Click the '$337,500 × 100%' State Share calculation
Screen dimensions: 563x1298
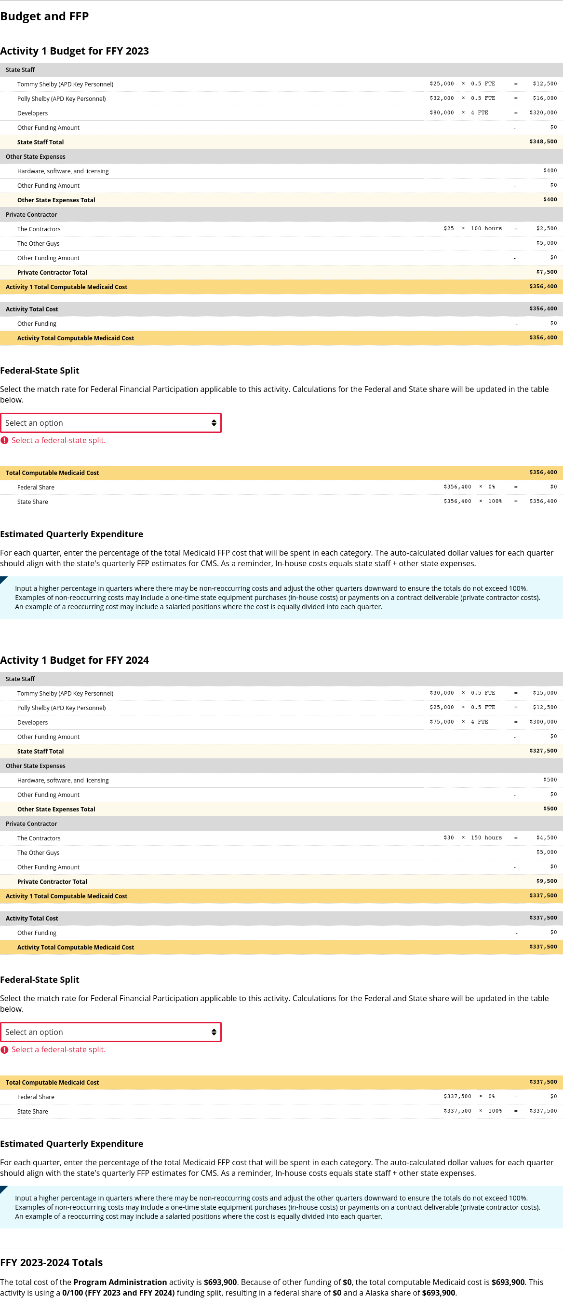point(472,1111)
